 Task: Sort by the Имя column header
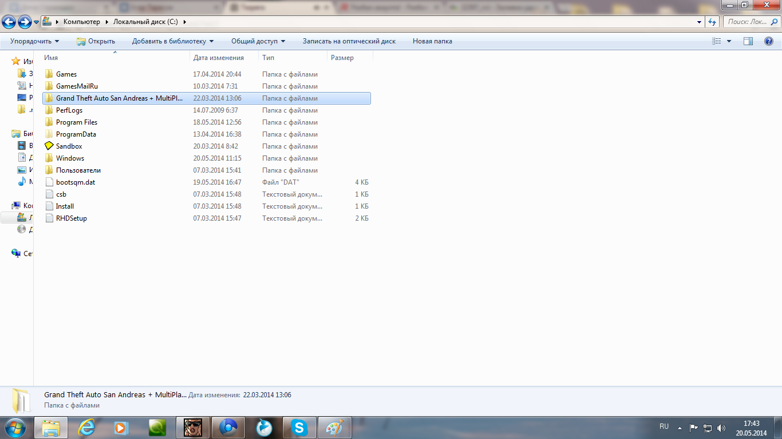click(x=116, y=58)
